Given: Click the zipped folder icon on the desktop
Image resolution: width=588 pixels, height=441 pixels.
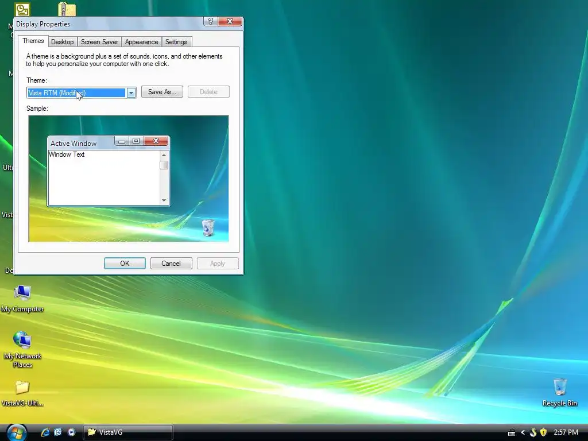Looking at the screenshot, I should pyautogui.click(x=67, y=9).
